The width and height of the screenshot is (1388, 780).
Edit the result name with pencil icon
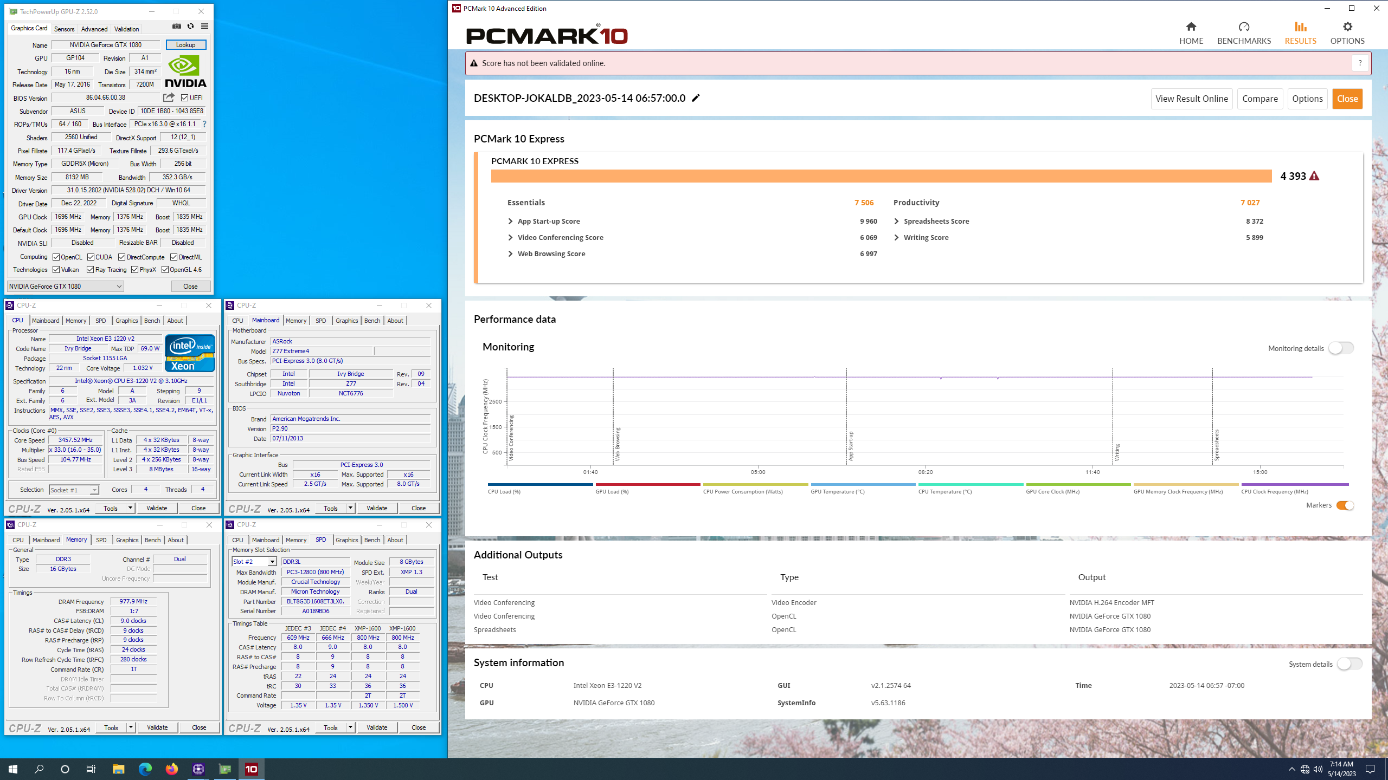pos(696,98)
